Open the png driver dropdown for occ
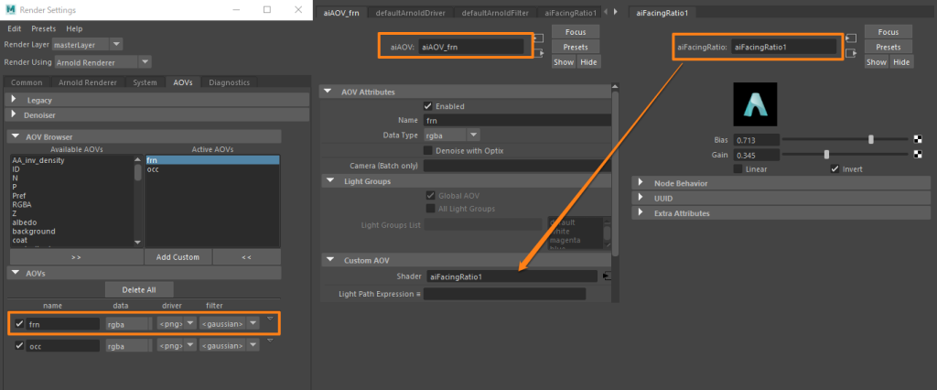The image size is (937, 390). 177,346
